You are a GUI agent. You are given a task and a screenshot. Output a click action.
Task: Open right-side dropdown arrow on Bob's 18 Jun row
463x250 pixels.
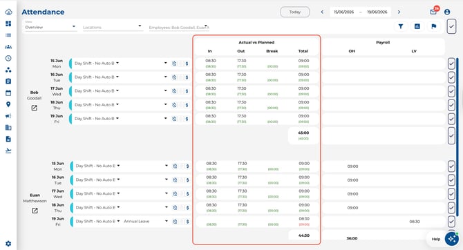tap(166, 104)
